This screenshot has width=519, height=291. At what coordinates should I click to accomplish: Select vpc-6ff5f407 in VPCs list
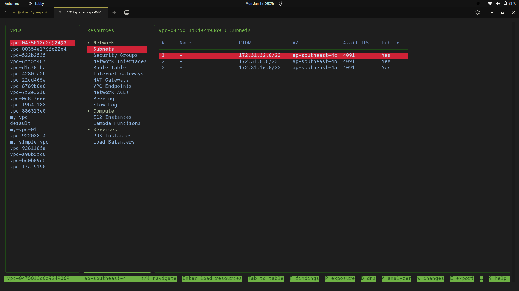[28, 61]
